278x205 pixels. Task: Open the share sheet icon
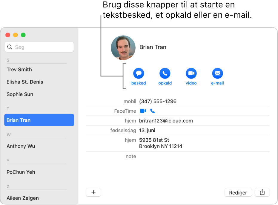(262, 192)
